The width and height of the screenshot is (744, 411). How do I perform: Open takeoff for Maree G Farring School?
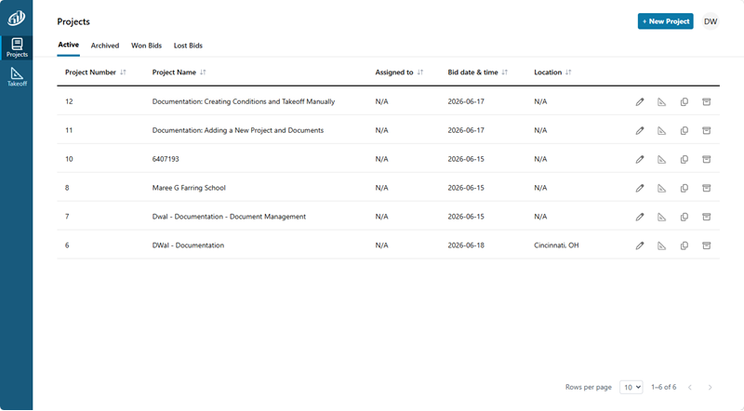tap(661, 188)
